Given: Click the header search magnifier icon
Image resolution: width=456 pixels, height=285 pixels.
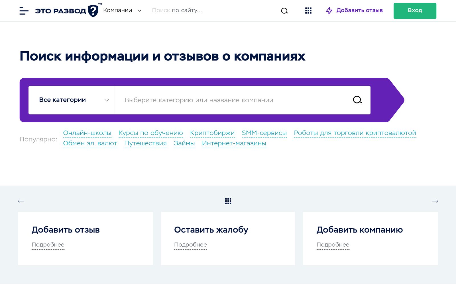Looking at the screenshot, I should pos(284,11).
